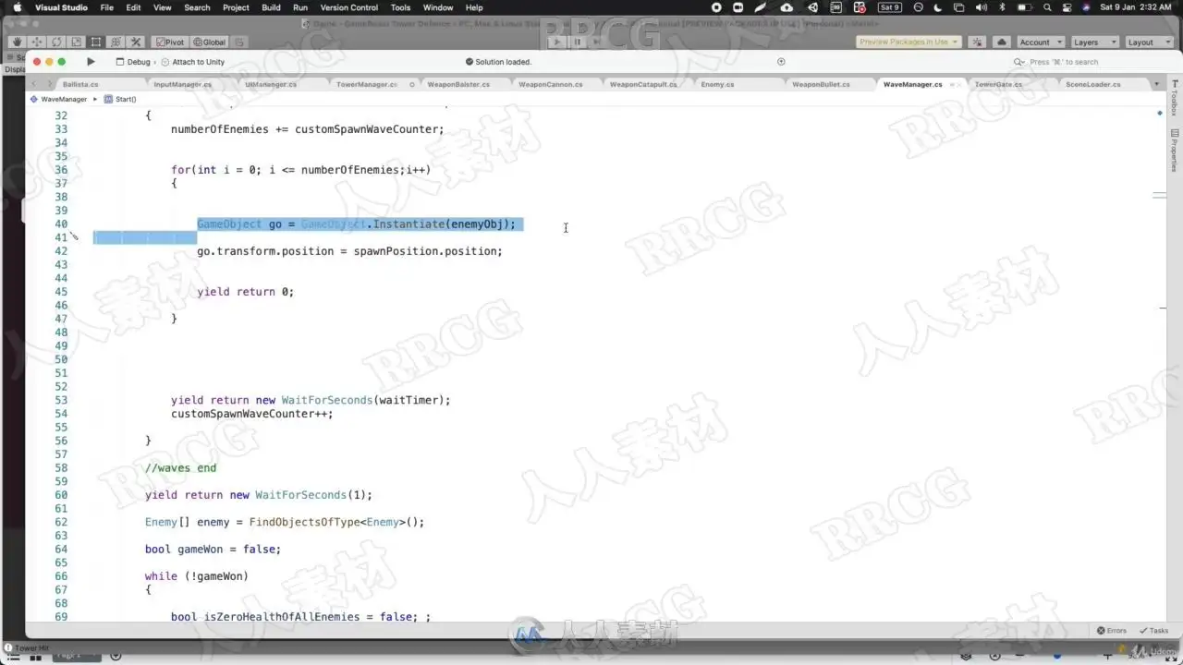Click the Unity cloud services icon
This screenshot has width=1183, height=665.
click(1001, 42)
